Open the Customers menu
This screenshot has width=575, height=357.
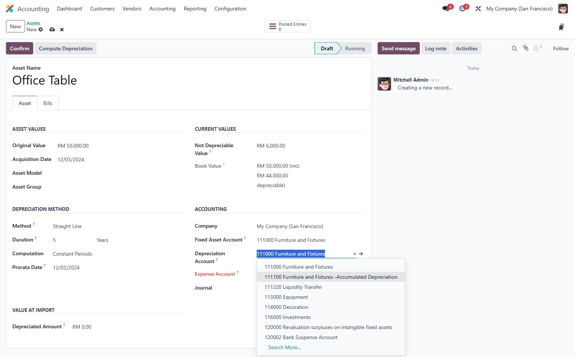(102, 9)
